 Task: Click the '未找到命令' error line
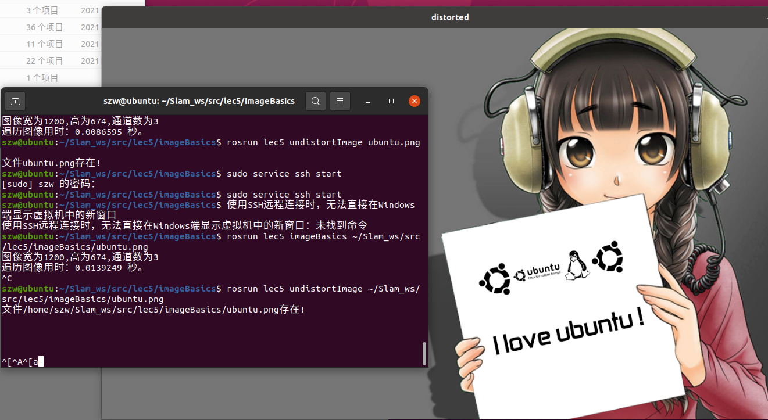coord(185,226)
